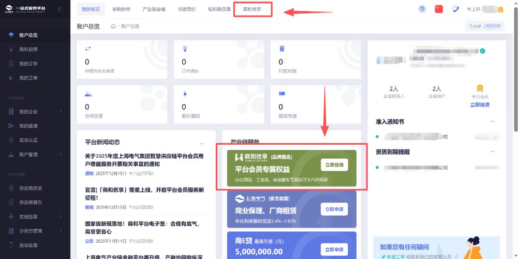Screen dimensions: 519x259
Task: Click the 合同签署 people icon
Action: tap(88, 94)
